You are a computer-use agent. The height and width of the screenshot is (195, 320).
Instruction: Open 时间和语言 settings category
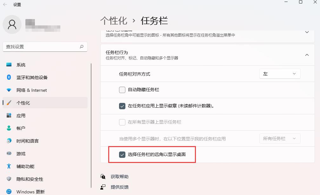45,141
